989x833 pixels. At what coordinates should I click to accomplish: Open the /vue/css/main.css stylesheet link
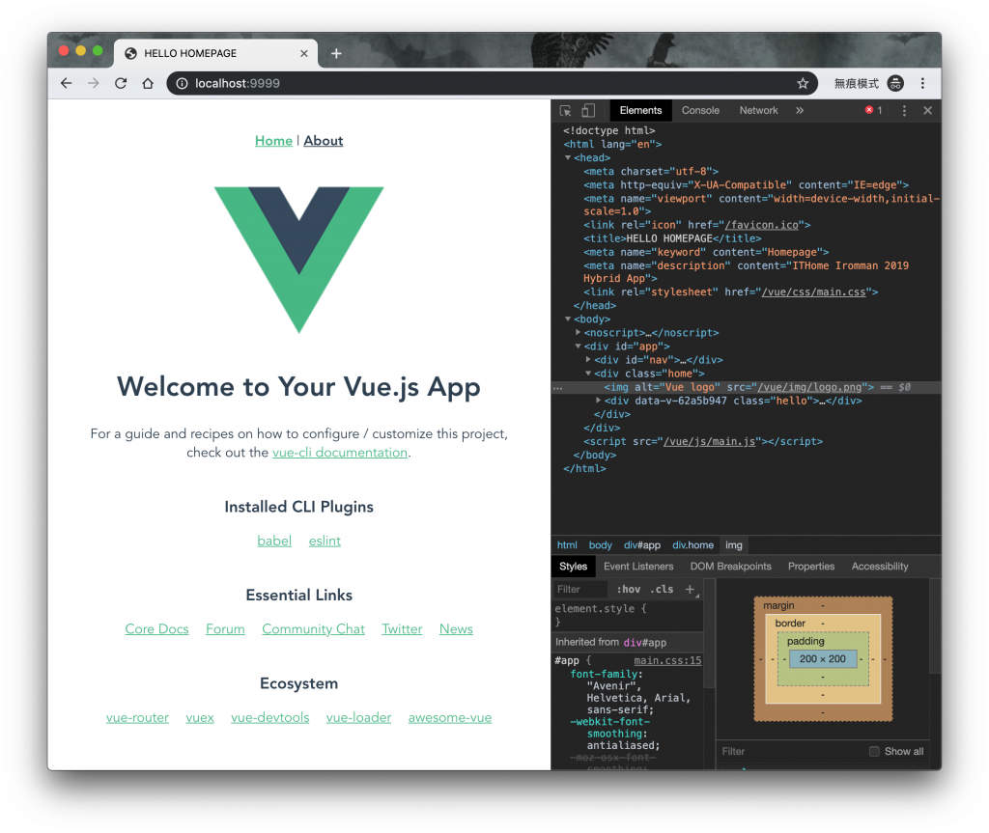[813, 292]
